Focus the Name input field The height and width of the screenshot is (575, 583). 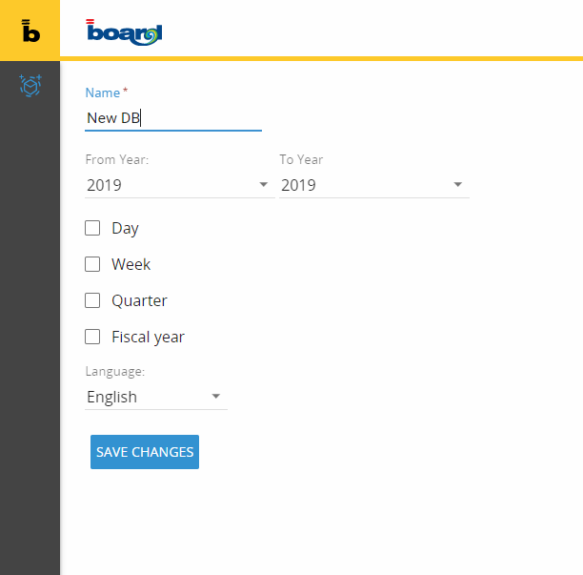[x=173, y=118]
